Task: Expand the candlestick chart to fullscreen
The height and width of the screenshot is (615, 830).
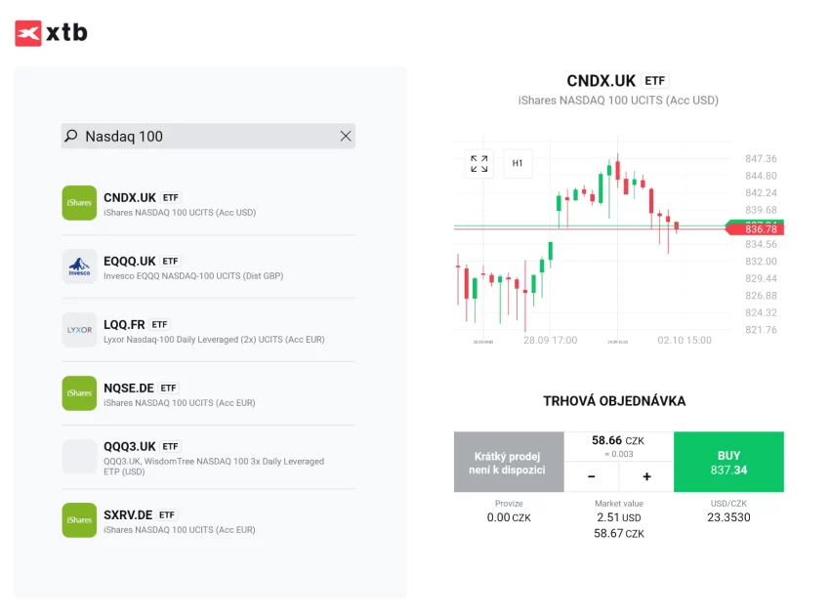Action: [477, 163]
